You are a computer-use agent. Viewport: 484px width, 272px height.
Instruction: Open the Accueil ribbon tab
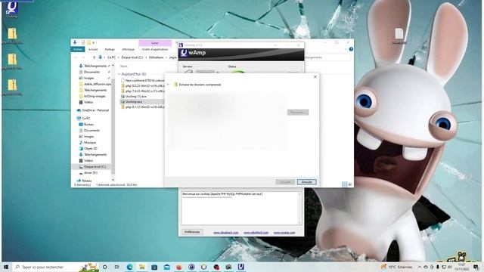point(93,49)
